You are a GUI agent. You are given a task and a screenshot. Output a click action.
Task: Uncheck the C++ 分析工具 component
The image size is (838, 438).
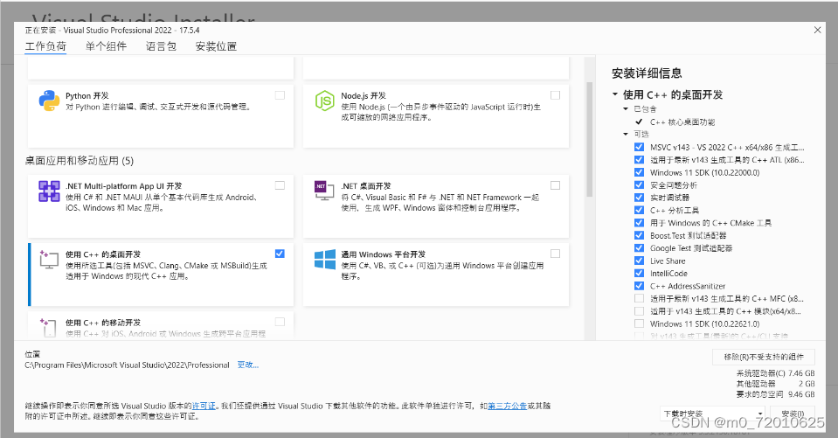[639, 210]
